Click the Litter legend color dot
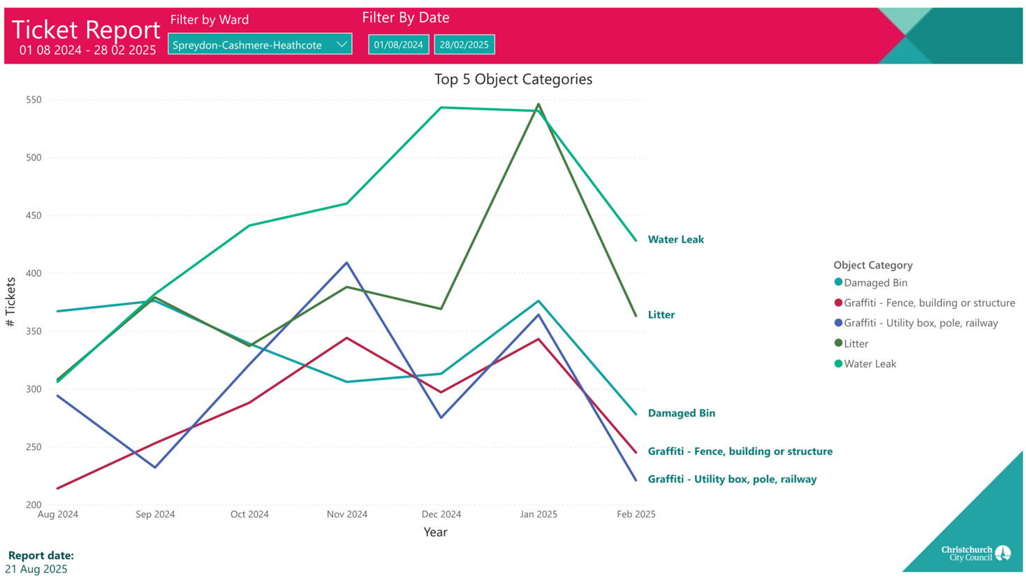This screenshot has width=1026, height=585. click(x=838, y=343)
